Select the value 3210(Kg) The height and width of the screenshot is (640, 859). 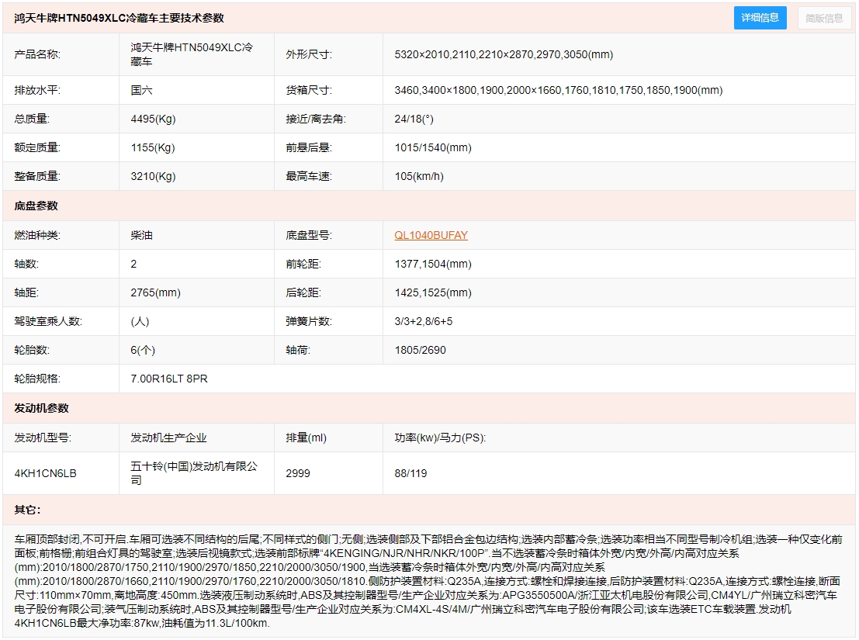coord(153,176)
